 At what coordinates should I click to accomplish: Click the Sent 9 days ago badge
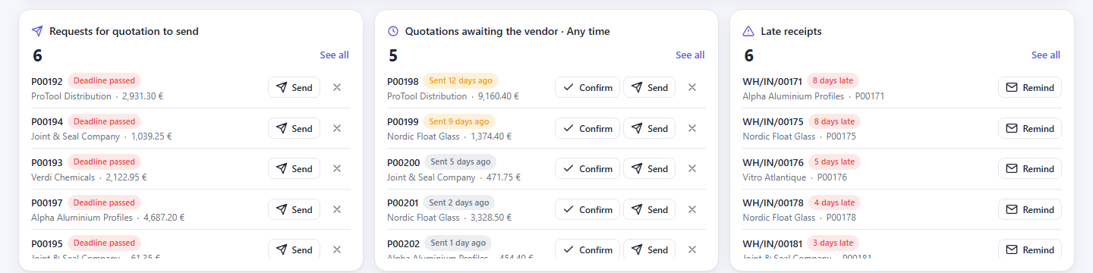458,121
